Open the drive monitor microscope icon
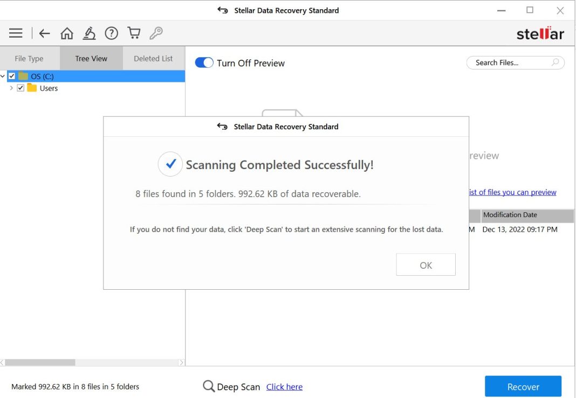The width and height of the screenshot is (576, 398). pos(89,33)
